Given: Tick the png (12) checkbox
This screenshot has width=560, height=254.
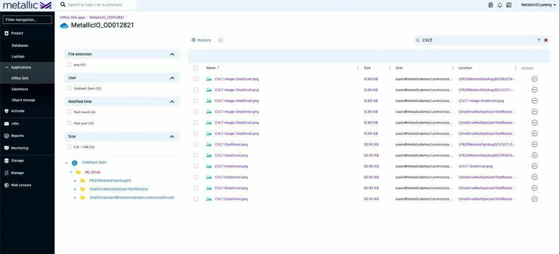Looking at the screenshot, I should tap(69, 65).
